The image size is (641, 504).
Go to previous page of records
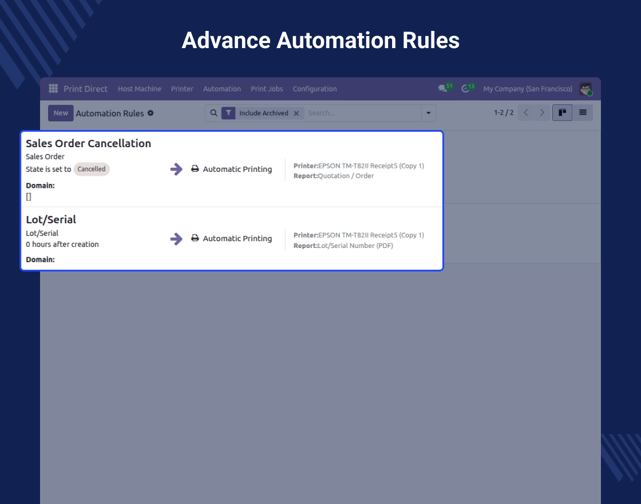coord(526,113)
